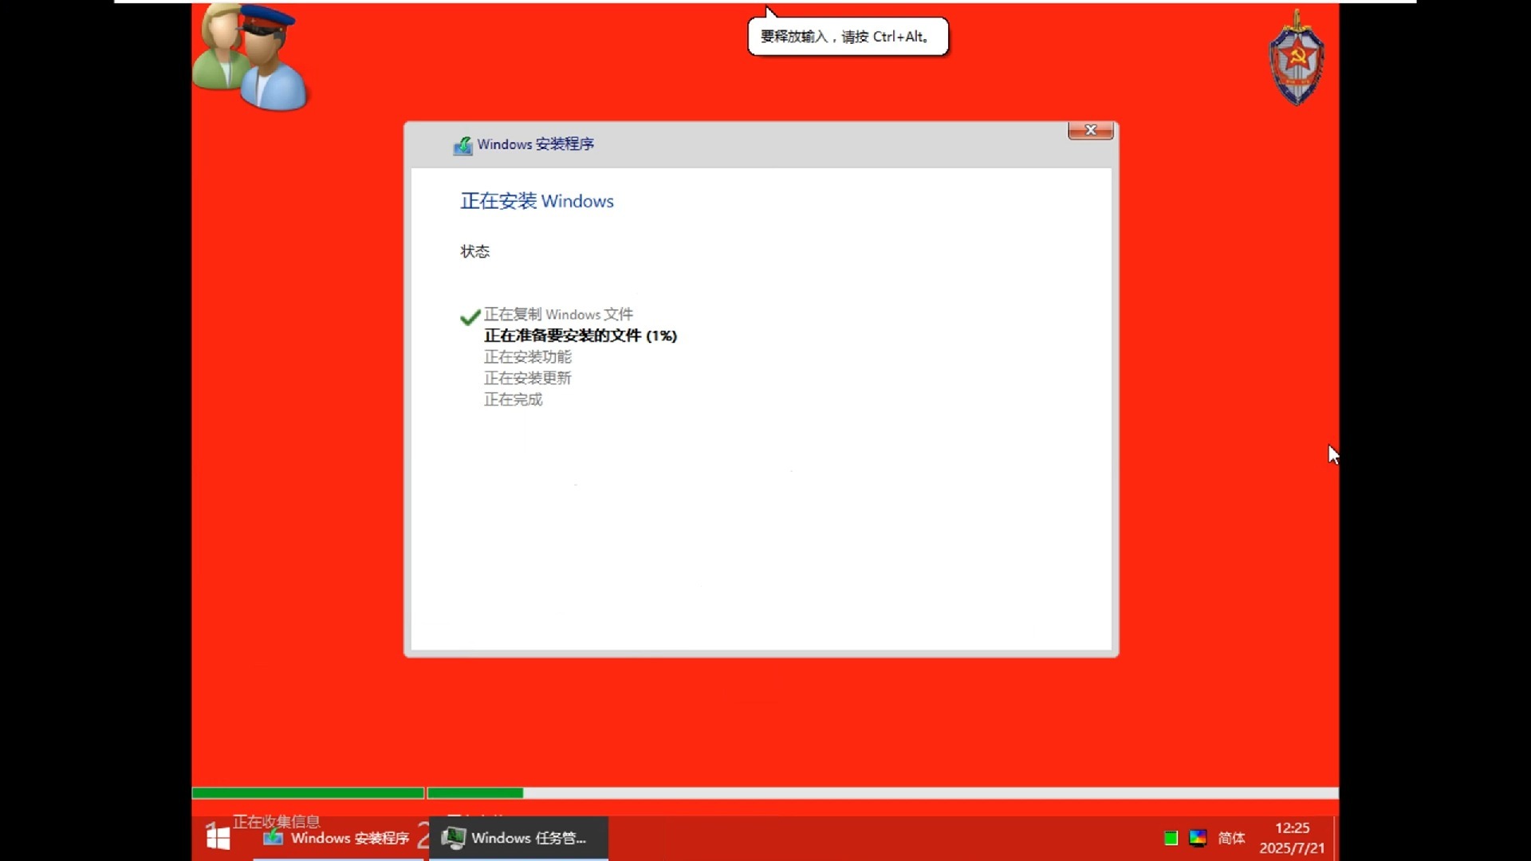The height and width of the screenshot is (861, 1531).
Task: Select the text 正在准备要安装的文件 (1%)
Action: pos(581,336)
